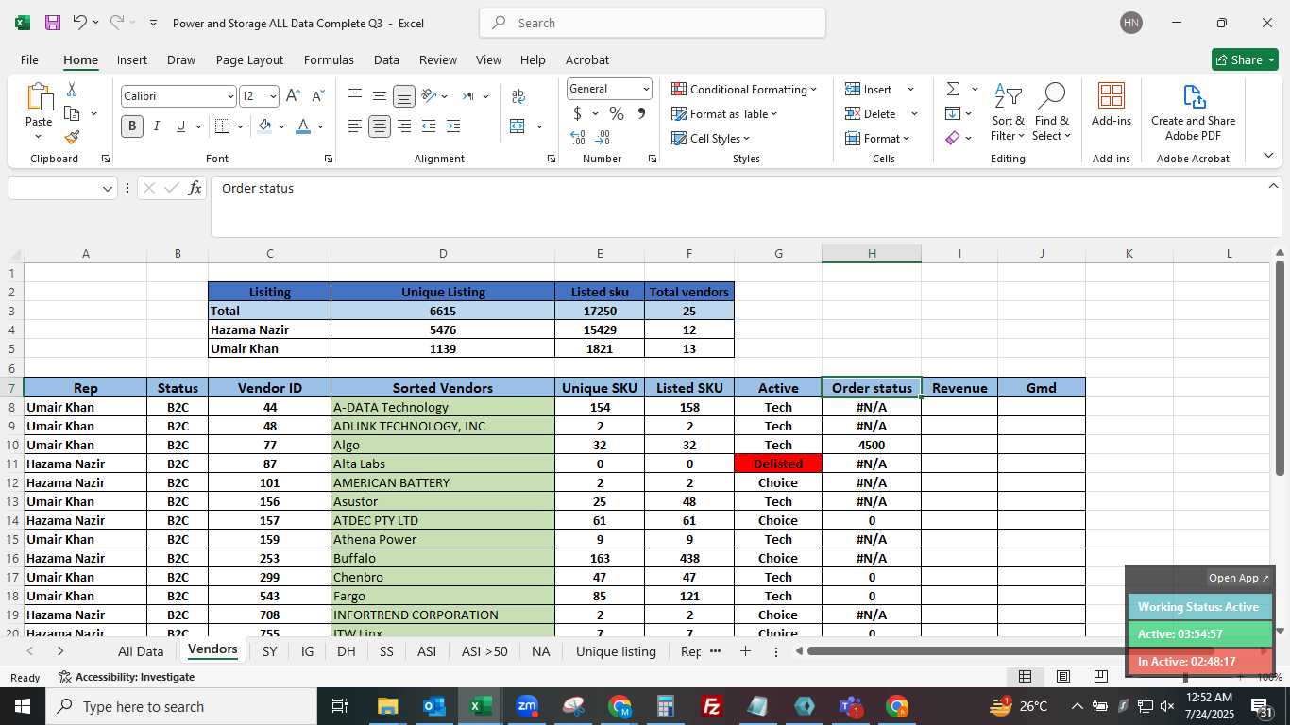Click the Font Color letter A icon
Image resolution: width=1290 pixels, height=725 pixels.
click(x=303, y=126)
